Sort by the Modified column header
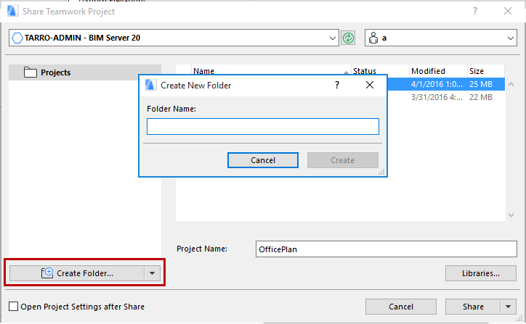The width and height of the screenshot is (526, 324). (x=438, y=71)
